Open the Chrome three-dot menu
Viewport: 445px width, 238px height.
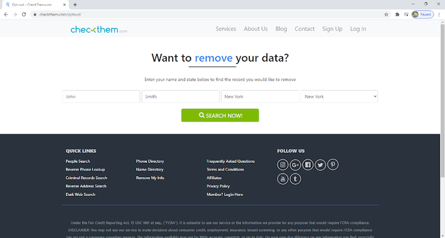tap(439, 14)
